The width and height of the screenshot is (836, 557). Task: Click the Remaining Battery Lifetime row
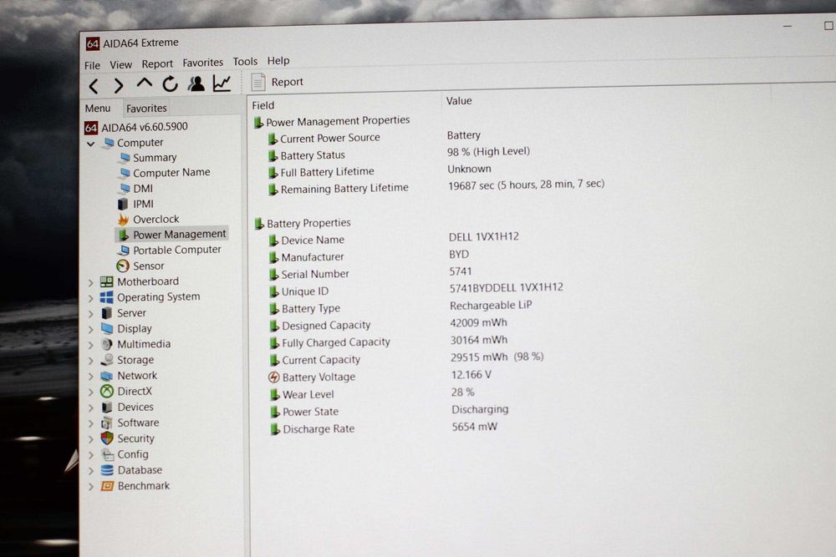tap(344, 189)
